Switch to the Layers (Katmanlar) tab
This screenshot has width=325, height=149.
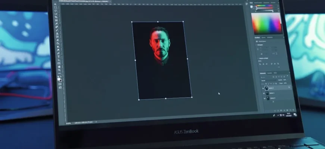[x=263, y=73]
